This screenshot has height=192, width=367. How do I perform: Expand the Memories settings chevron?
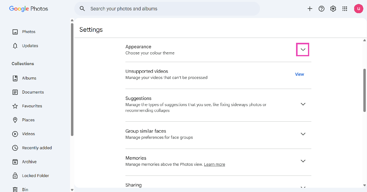pos(303,161)
